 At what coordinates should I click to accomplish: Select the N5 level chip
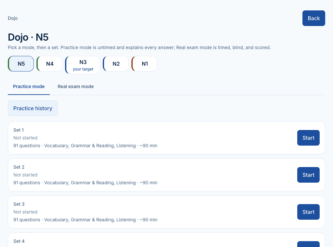(21, 64)
